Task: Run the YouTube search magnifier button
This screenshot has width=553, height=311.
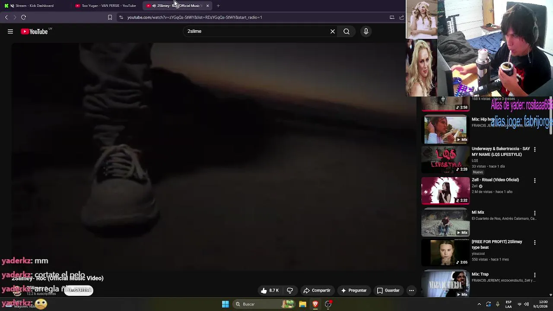Action: [x=346, y=31]
